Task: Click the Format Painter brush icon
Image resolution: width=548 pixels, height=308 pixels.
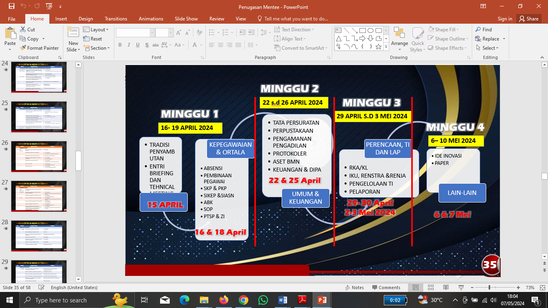Action: coord(23,48)
